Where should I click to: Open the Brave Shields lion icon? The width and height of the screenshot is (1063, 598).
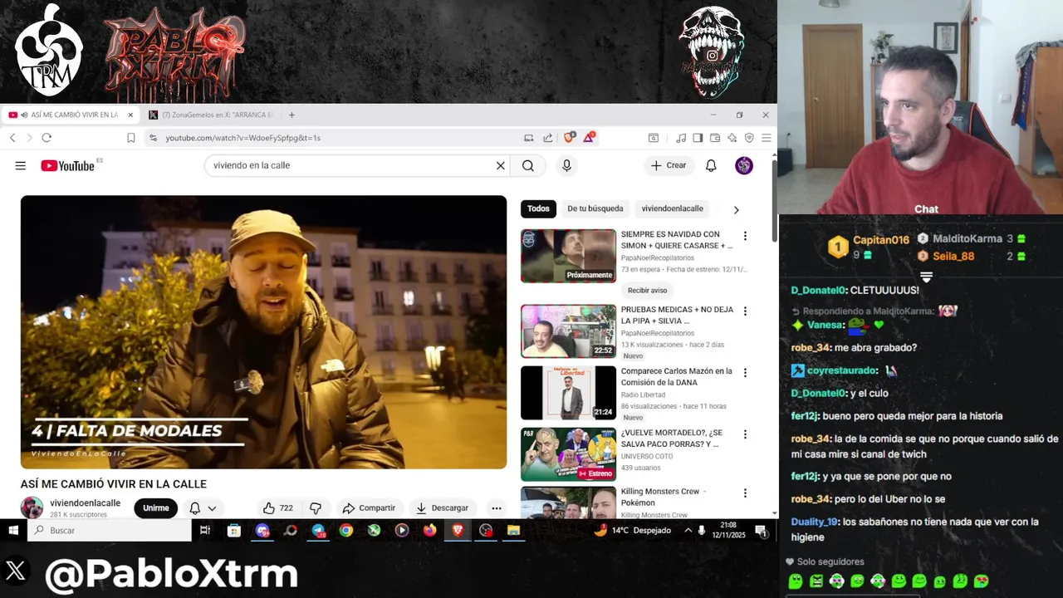(x=569, y=137)
